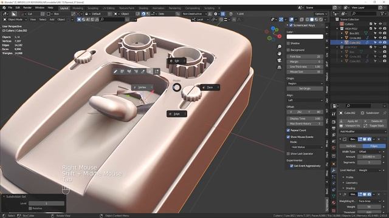Open the Edit menu

pyautogui.click(x=18, y=8)
